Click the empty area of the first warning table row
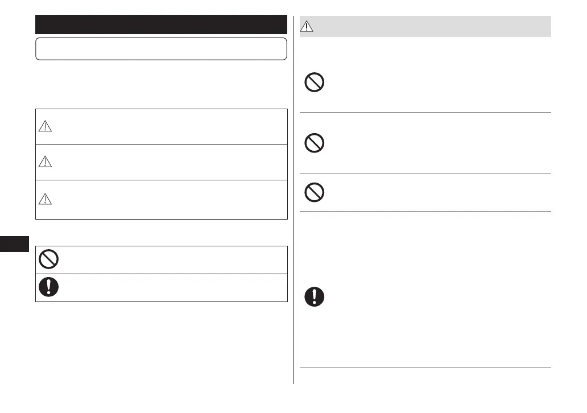This screenshot has width=587, height=413. [171, 127]
